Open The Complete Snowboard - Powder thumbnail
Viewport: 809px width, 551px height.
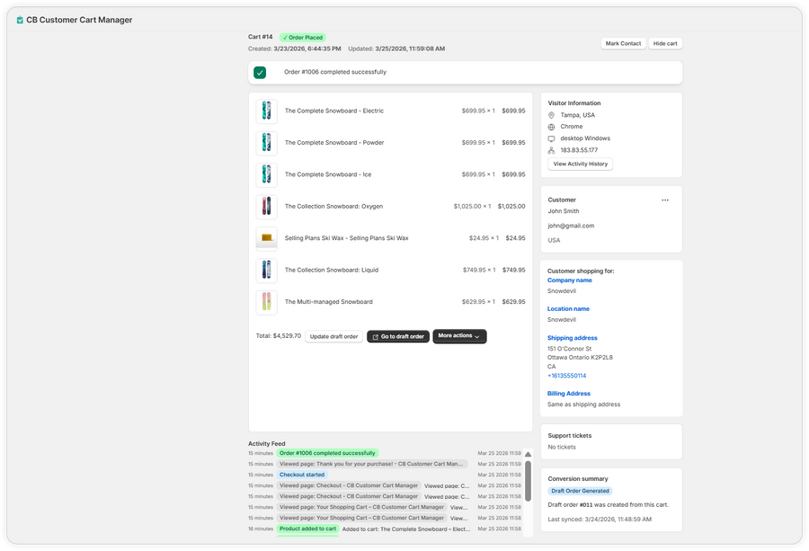click(266, 143)
